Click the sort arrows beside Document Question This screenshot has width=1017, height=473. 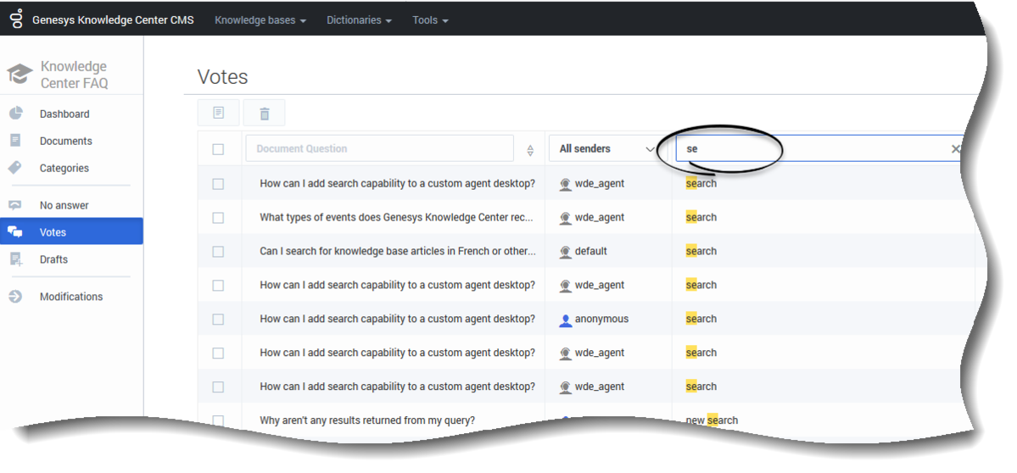coord(530,150)
